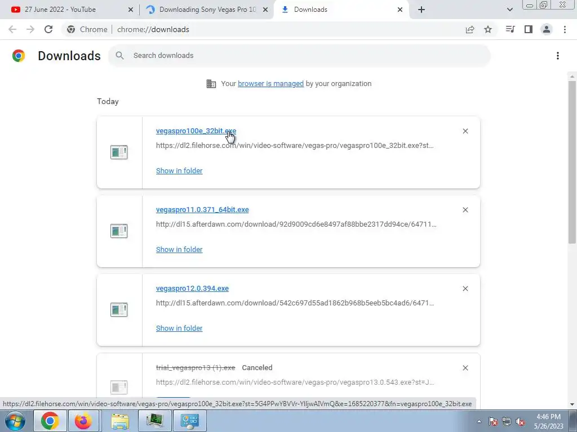Click the network tray icon
This screenshot has width=577, height=432.
(x=507, y=421)
